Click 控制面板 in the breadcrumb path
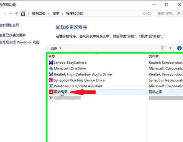Image resolution: width=183 pixels, height=142 pixels. click(39, 13)
